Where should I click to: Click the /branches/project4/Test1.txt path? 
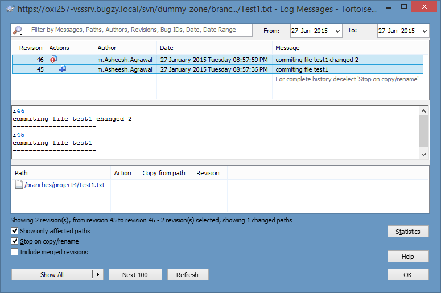point(64,185)
